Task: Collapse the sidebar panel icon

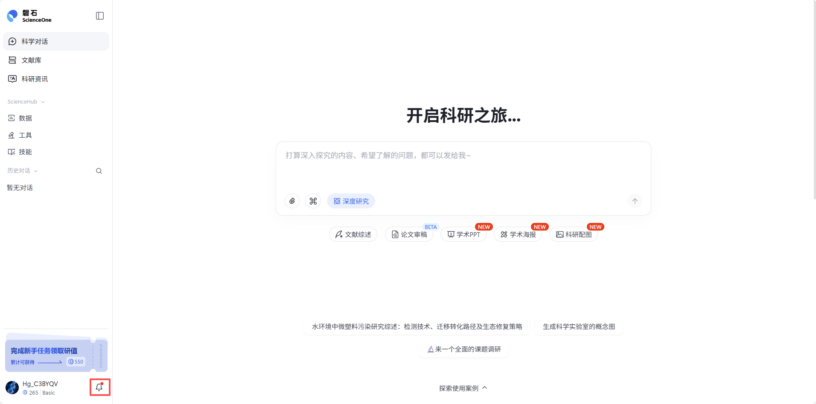Action: click(100, 16)
